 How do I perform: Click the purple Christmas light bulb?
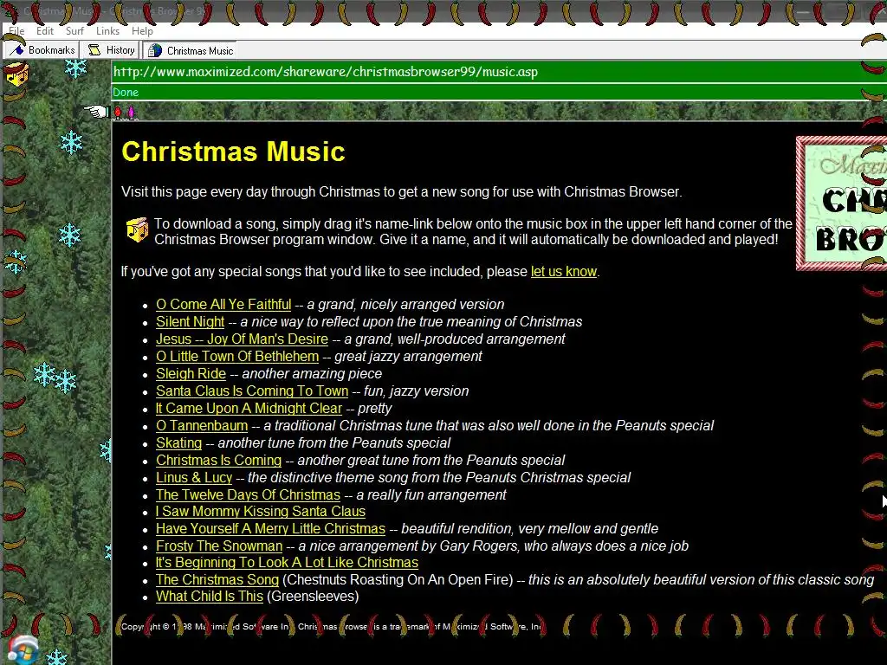[132, 112]
